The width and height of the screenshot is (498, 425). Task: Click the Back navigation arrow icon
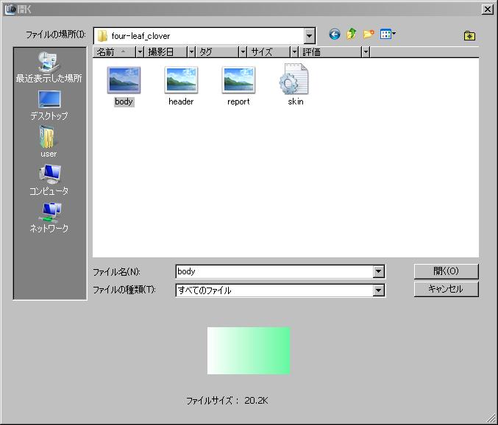[335, 35]
